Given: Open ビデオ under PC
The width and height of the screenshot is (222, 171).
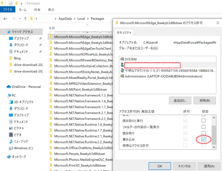Looking at the screenshot, I should (18, 135).
